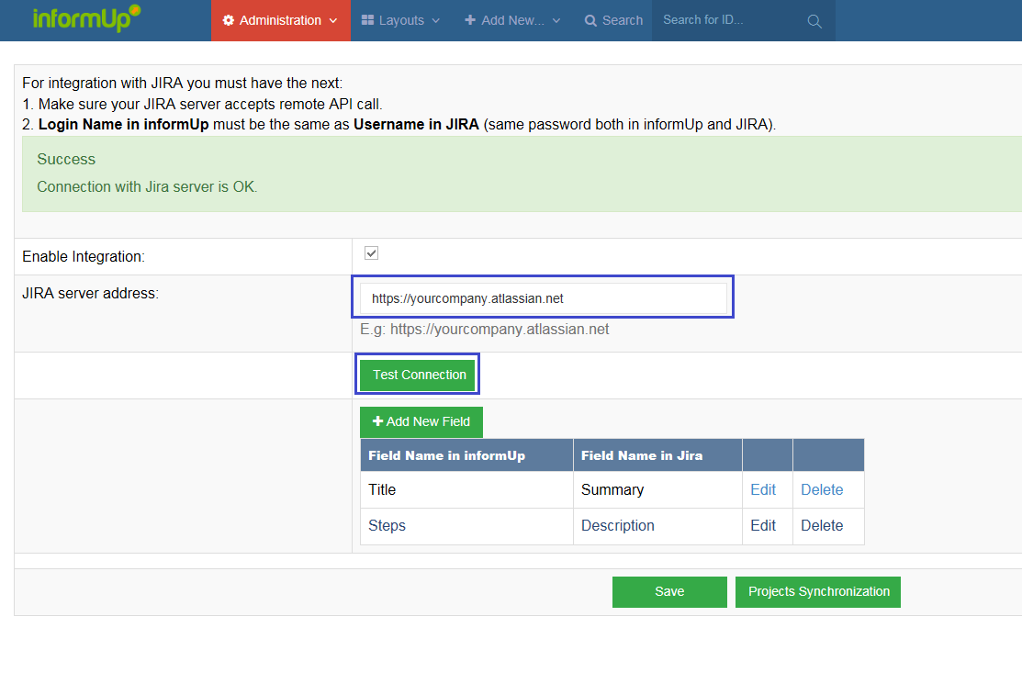Expand the Layouts dropdown arrow
Image resolution: width=1022 pixels, height=695 pixels.
pos(435,21)
